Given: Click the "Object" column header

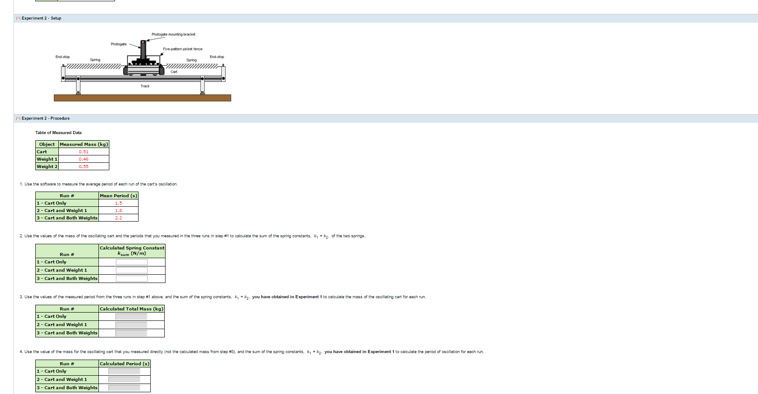Looking at the screenshot, I should [47, 145].
